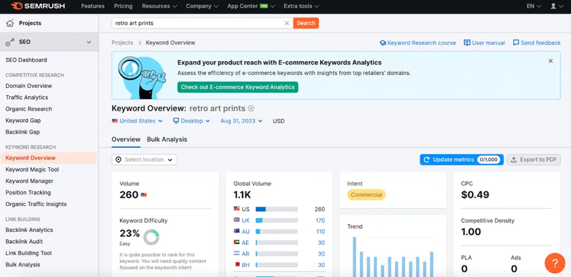Open Domain Overview in sidebar

pos(29,86)
